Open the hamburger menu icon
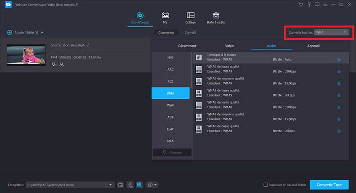The image size is (356, 193). pos(325,4)
